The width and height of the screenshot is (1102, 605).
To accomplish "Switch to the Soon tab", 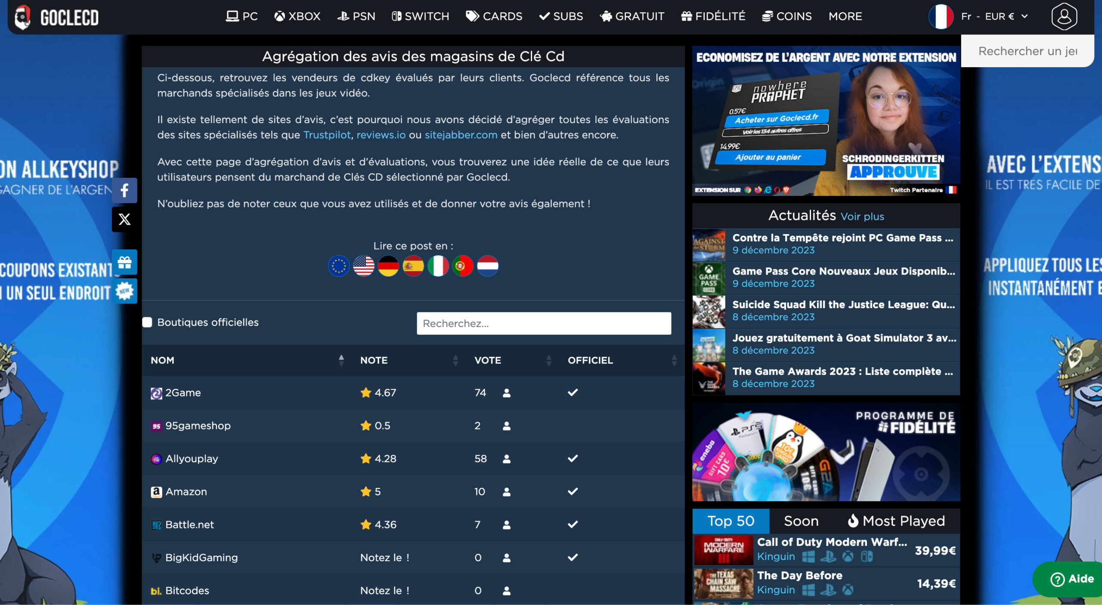I will (x=801, y=521).
